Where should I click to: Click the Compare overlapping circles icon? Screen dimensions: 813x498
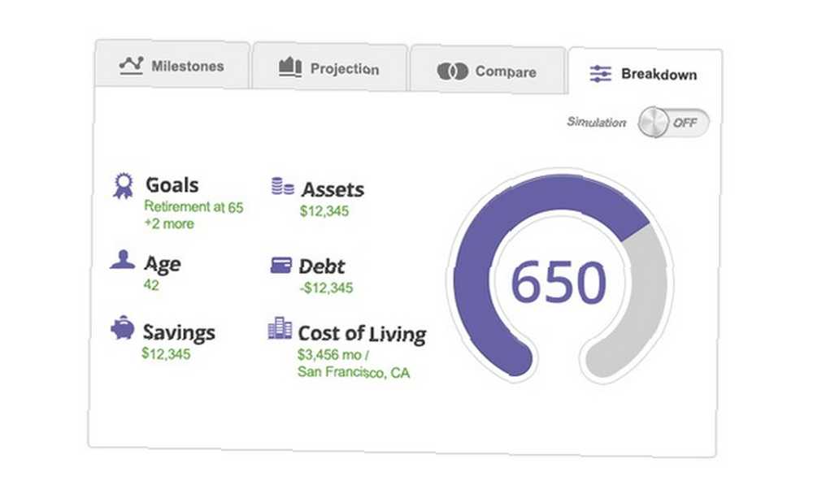click(452, 71)
